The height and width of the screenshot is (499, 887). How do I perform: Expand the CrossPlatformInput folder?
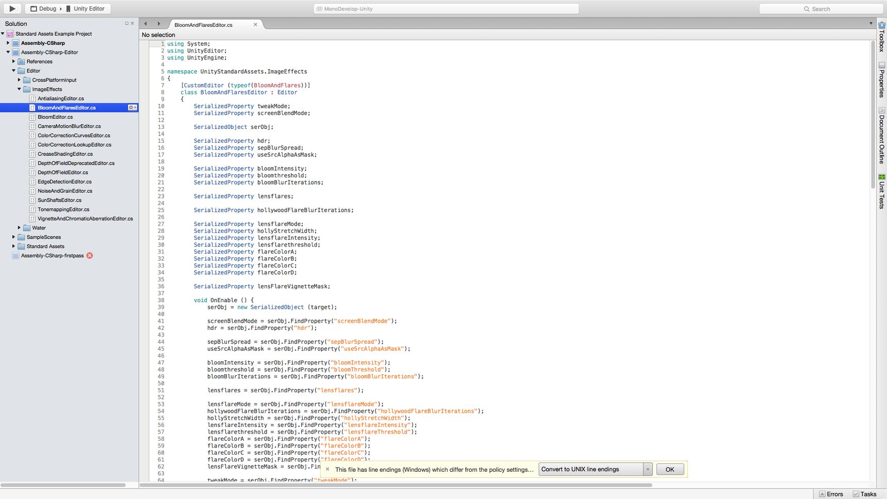[x=20, y=80]
